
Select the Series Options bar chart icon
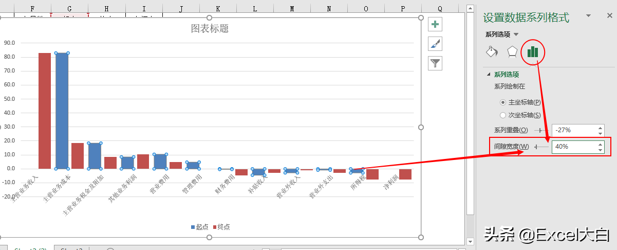click(533, 51)
